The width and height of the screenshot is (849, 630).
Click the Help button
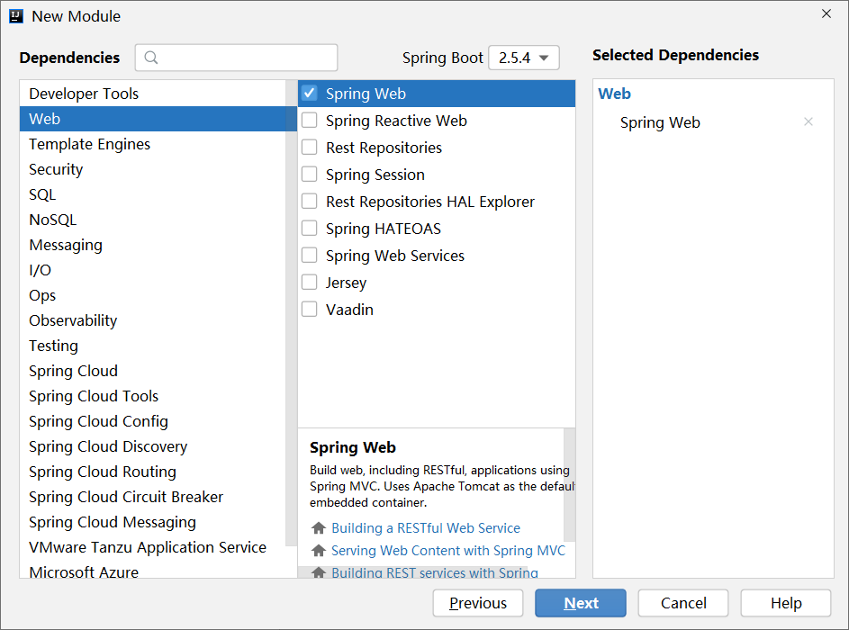pyautogui.click(x=786, y=603)
